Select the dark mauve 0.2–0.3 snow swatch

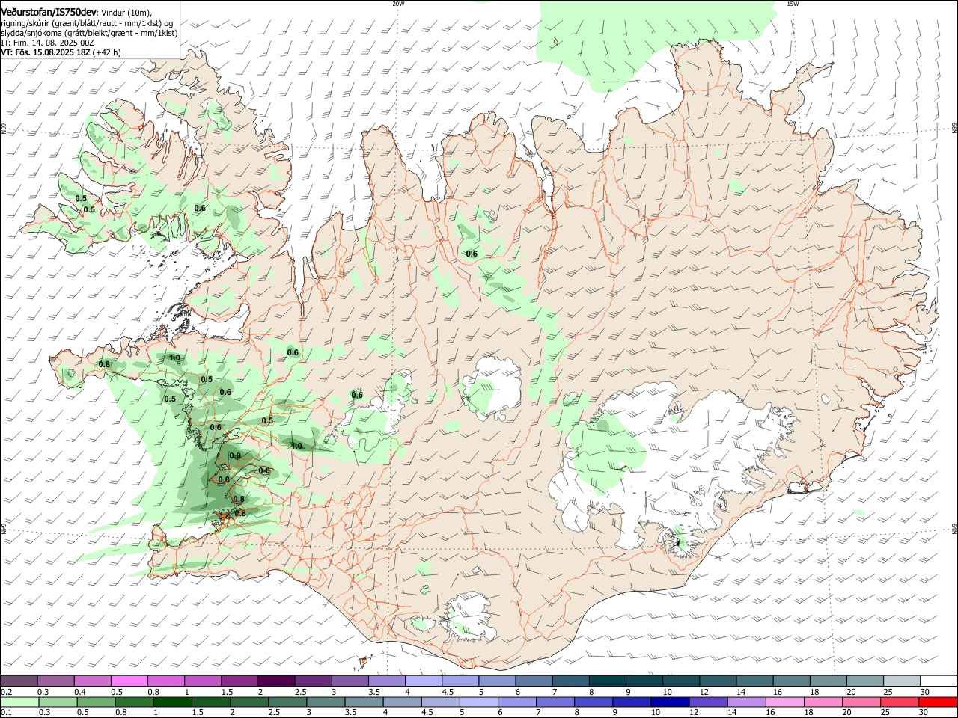coord(19,681)
